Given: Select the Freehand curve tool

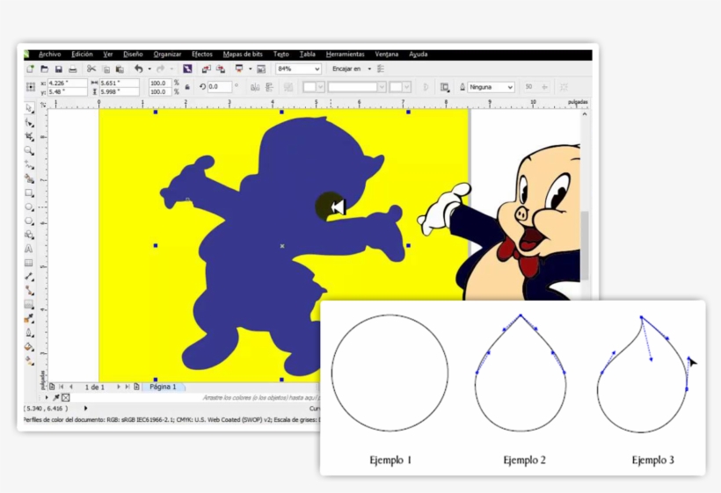Looking at the screenshot, I should point(29,165).
